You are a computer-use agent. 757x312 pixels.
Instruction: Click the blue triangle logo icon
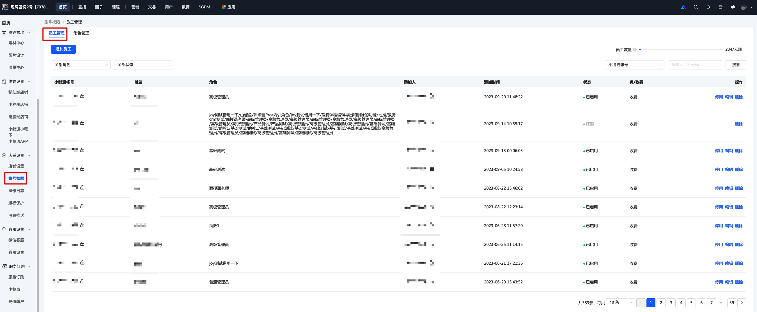point(683,7)
